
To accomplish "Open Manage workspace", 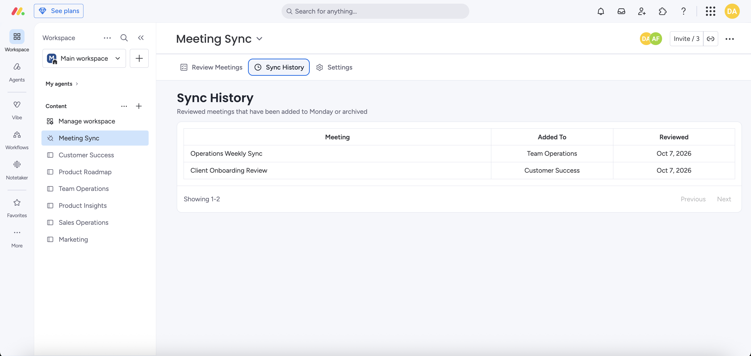I will 95,121.
